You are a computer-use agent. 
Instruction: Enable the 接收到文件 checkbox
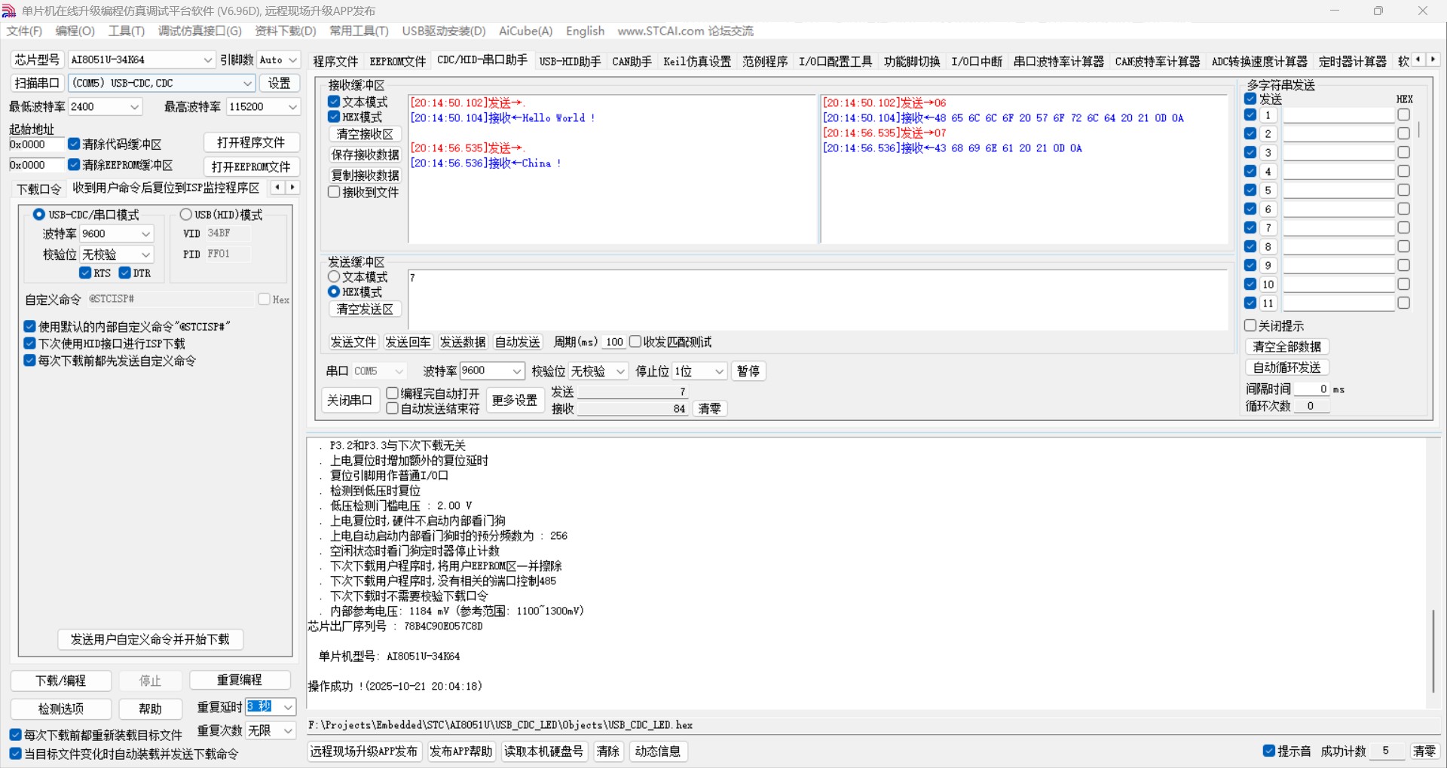(335, 192)
